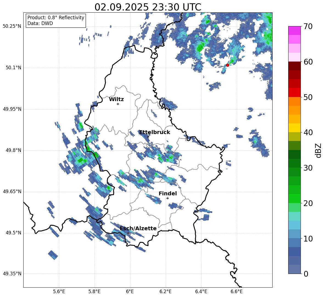
Task: Click the Wiltz city label
Action: pos(116,99)
